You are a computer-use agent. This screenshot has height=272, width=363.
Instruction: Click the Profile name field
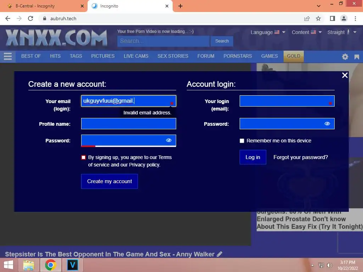128,124
